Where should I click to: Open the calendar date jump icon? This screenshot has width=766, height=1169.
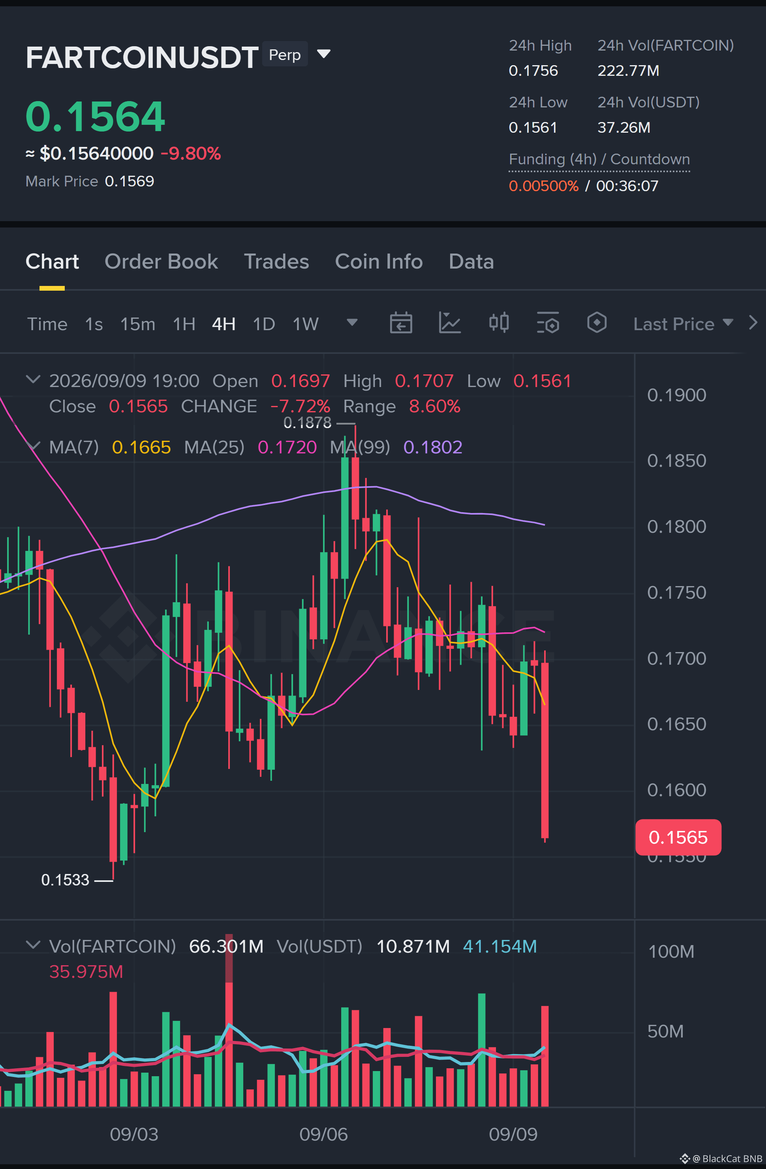pos(401,323)
